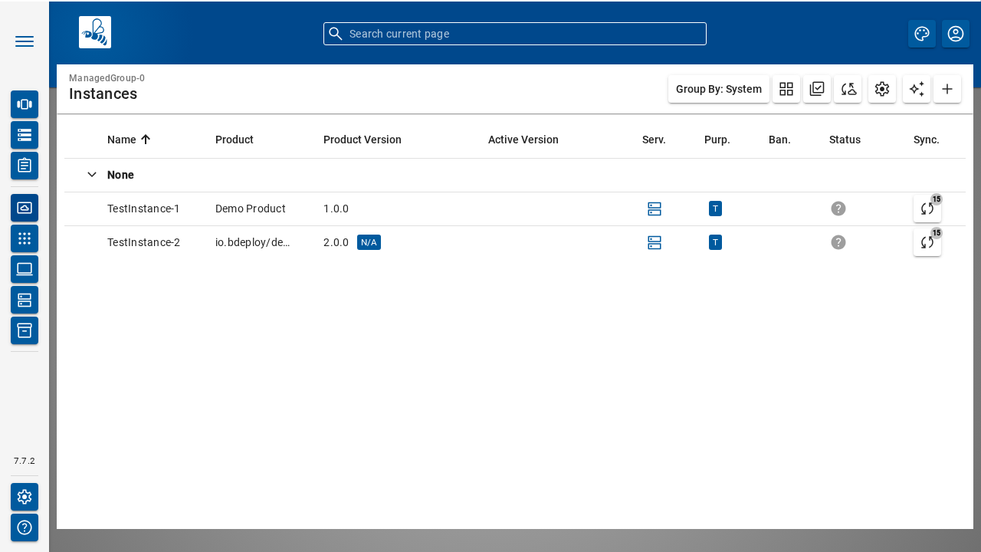Viewport: 981px width, 552px height.
Task: Click the sparkles assistant icon
Action: click(916, 89)
